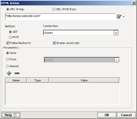
Task: Open the form[1] dropdown arrow
Action: click(x=117, y=60)
